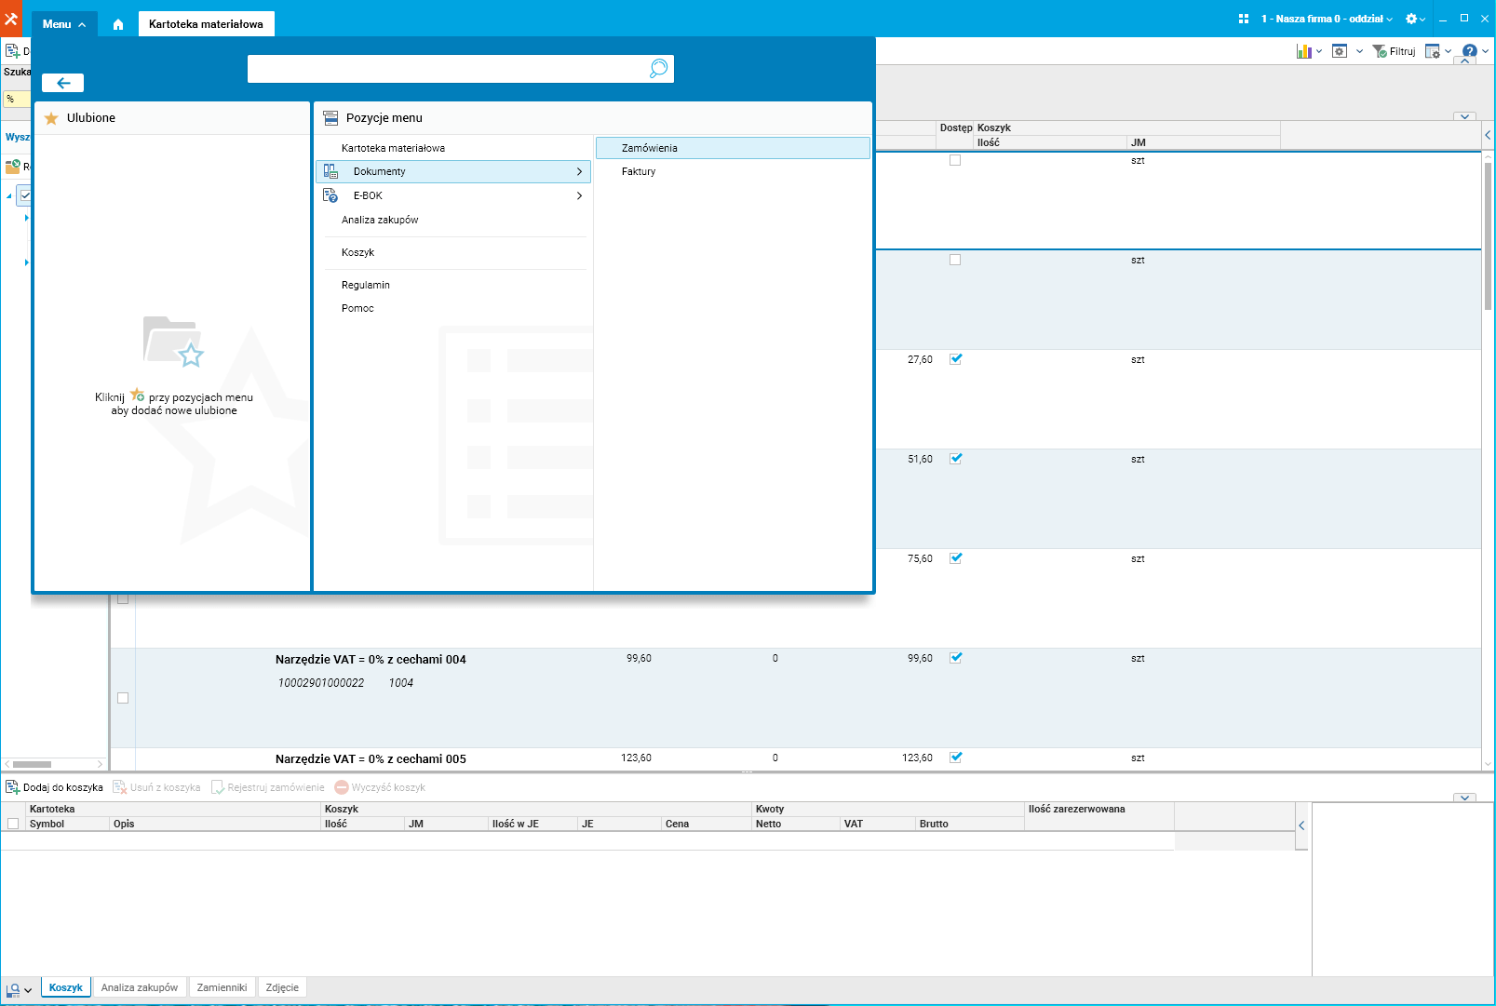Open the column layout settings icon
The image size is (1496, 1006).
point(1433,51)
